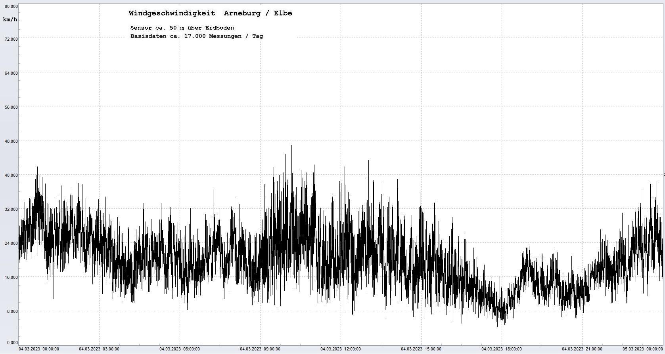The width and height of the screenshot is (665, 354).
Task: Click the 72,000 y-axis tick label
Action: [x=11, y=39]
